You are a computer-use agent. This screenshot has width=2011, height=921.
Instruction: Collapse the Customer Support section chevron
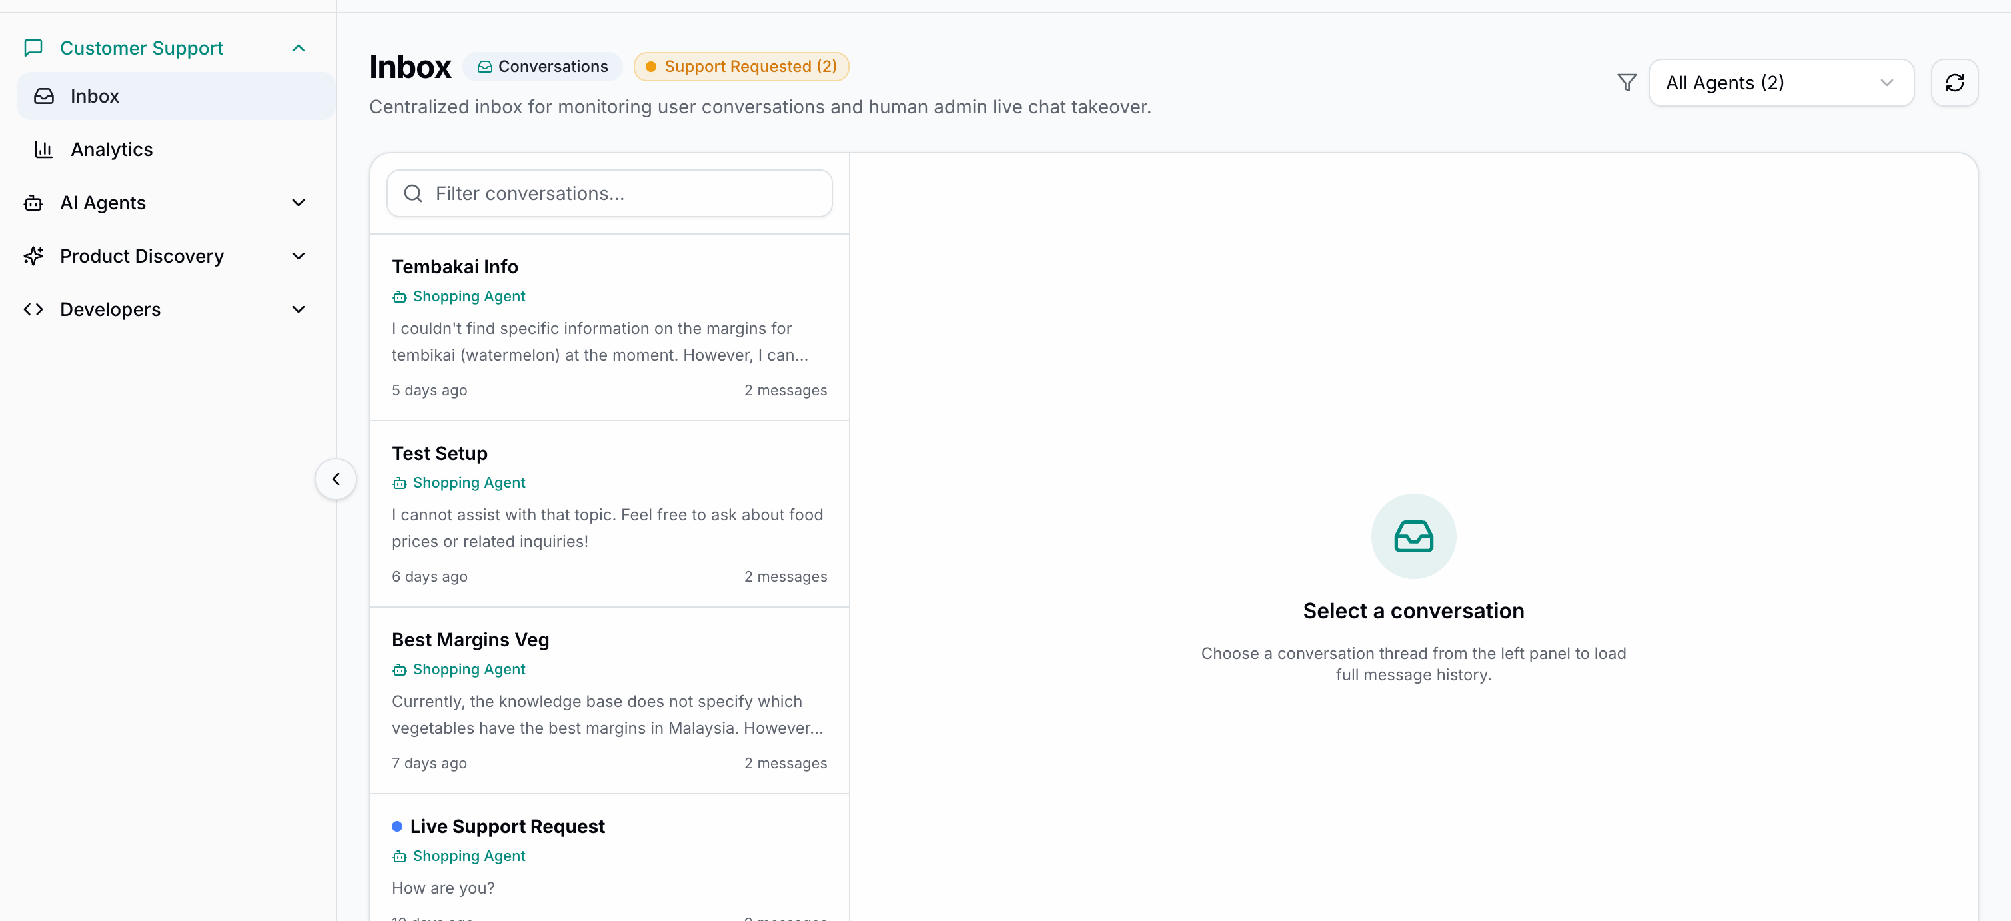click(299, 49)
